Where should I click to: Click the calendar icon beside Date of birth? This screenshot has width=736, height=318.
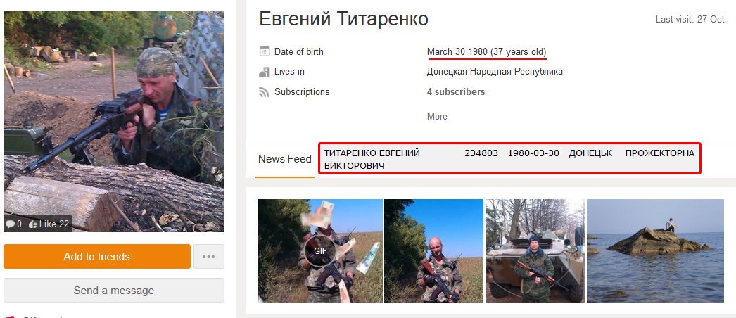pos(265,51)
